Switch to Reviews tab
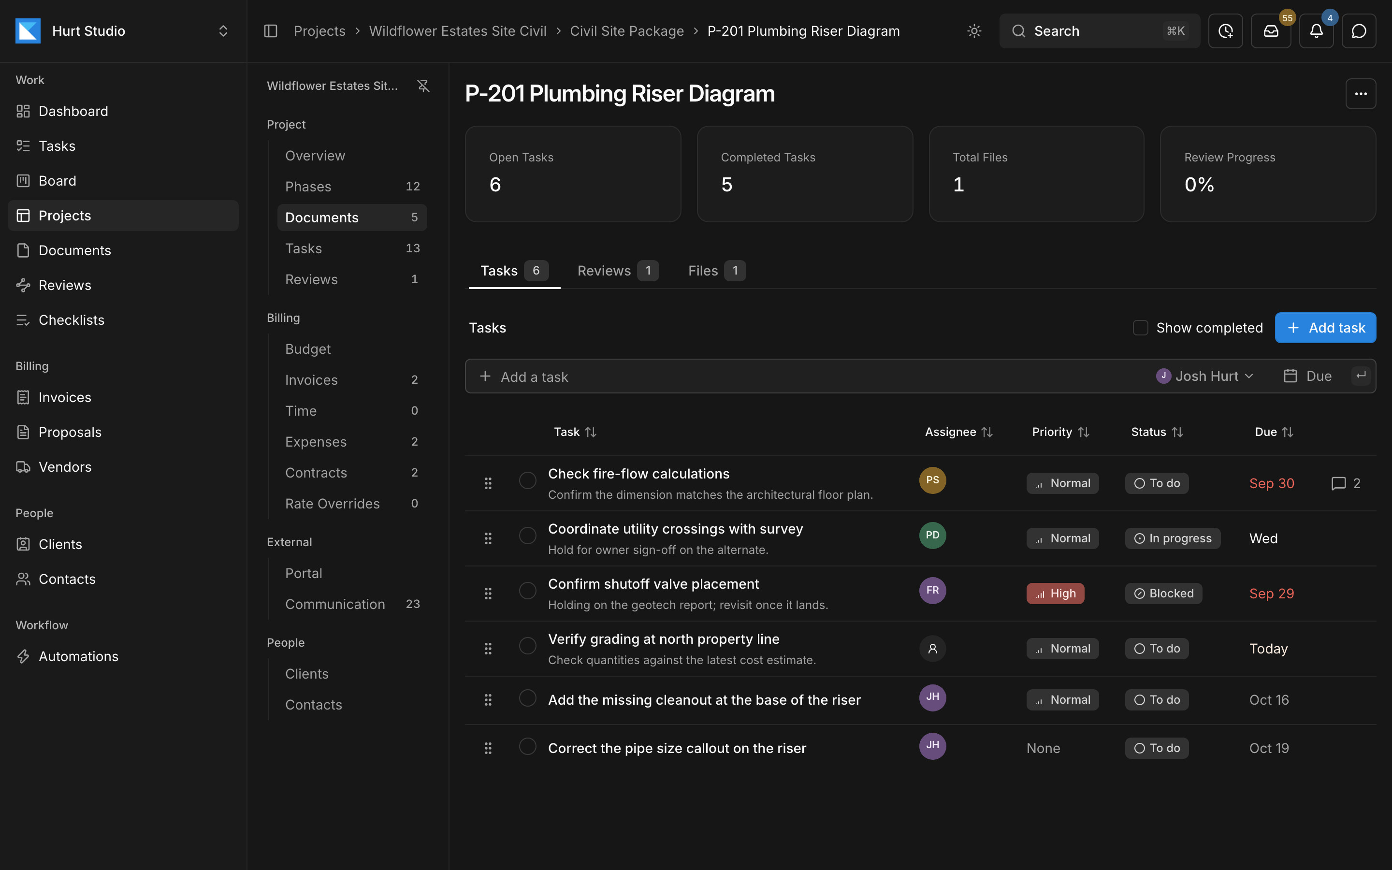Screen dimensions: 1392x870 click(x=618, y=271)
